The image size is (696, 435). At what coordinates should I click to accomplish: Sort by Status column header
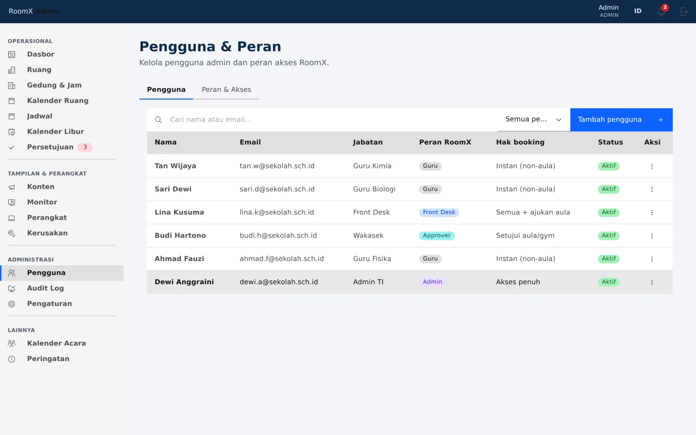(610, 142)
